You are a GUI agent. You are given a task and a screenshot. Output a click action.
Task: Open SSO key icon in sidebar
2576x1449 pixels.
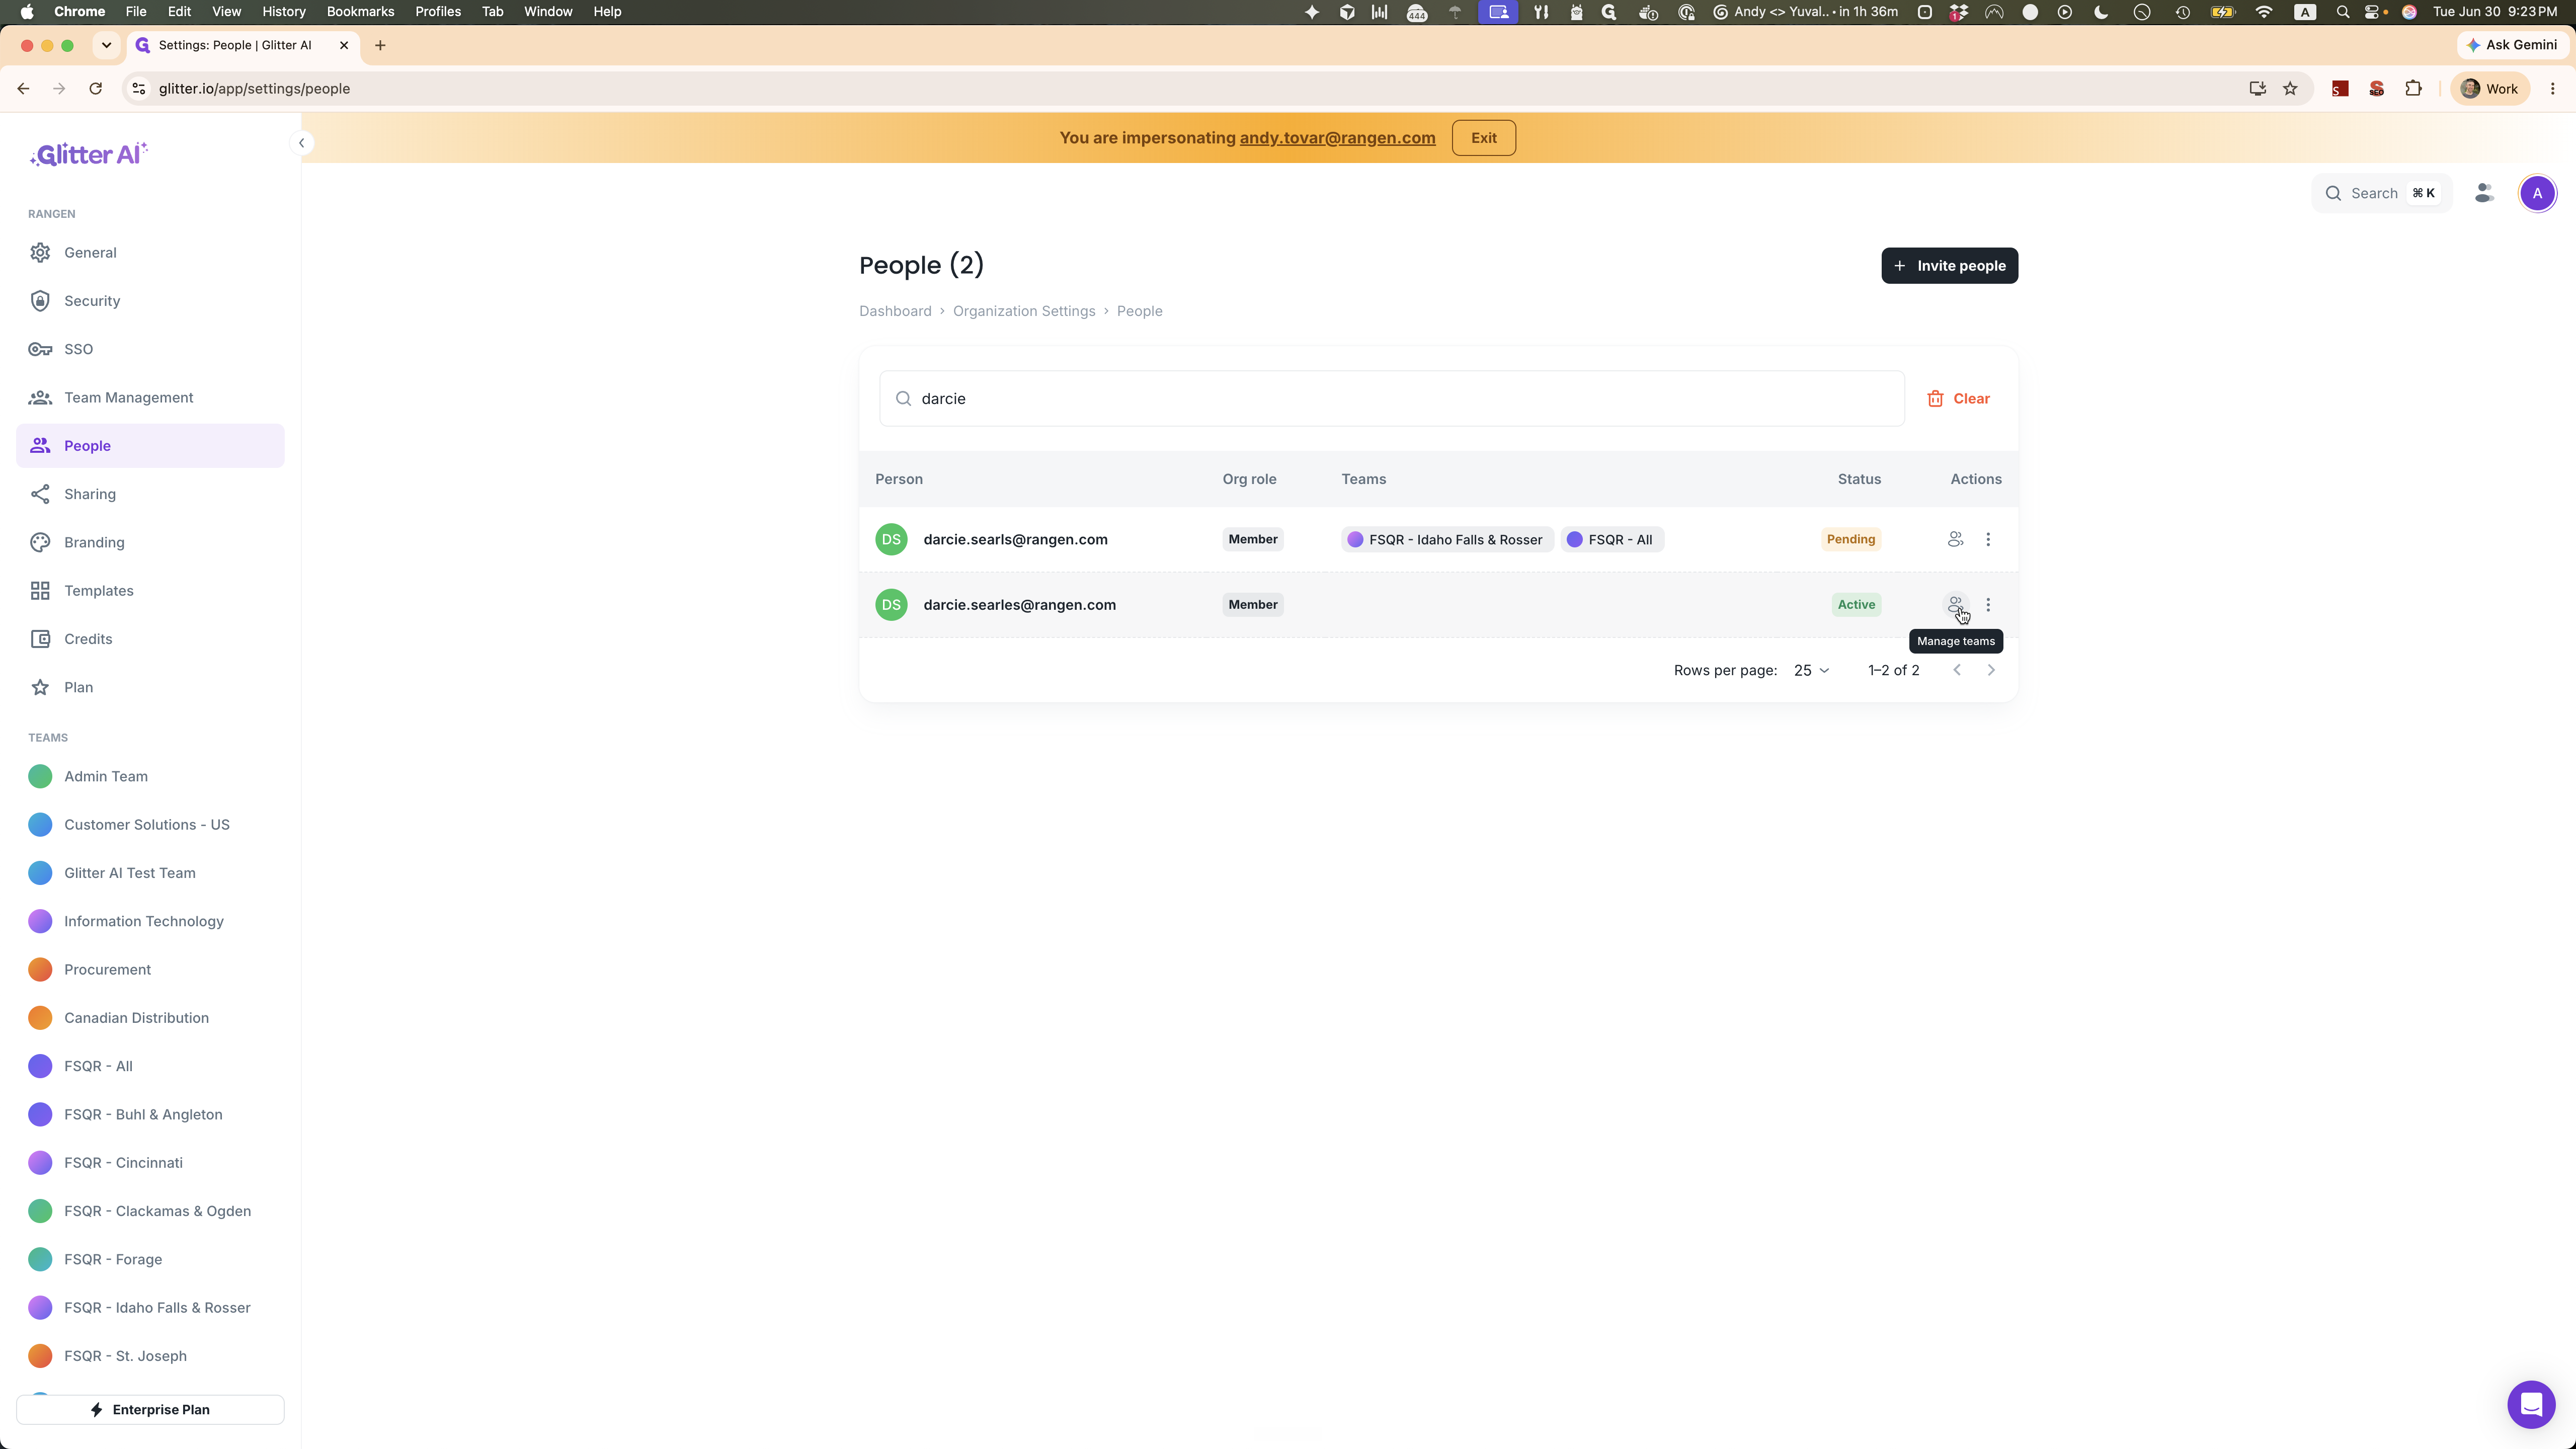click(40, 349)
